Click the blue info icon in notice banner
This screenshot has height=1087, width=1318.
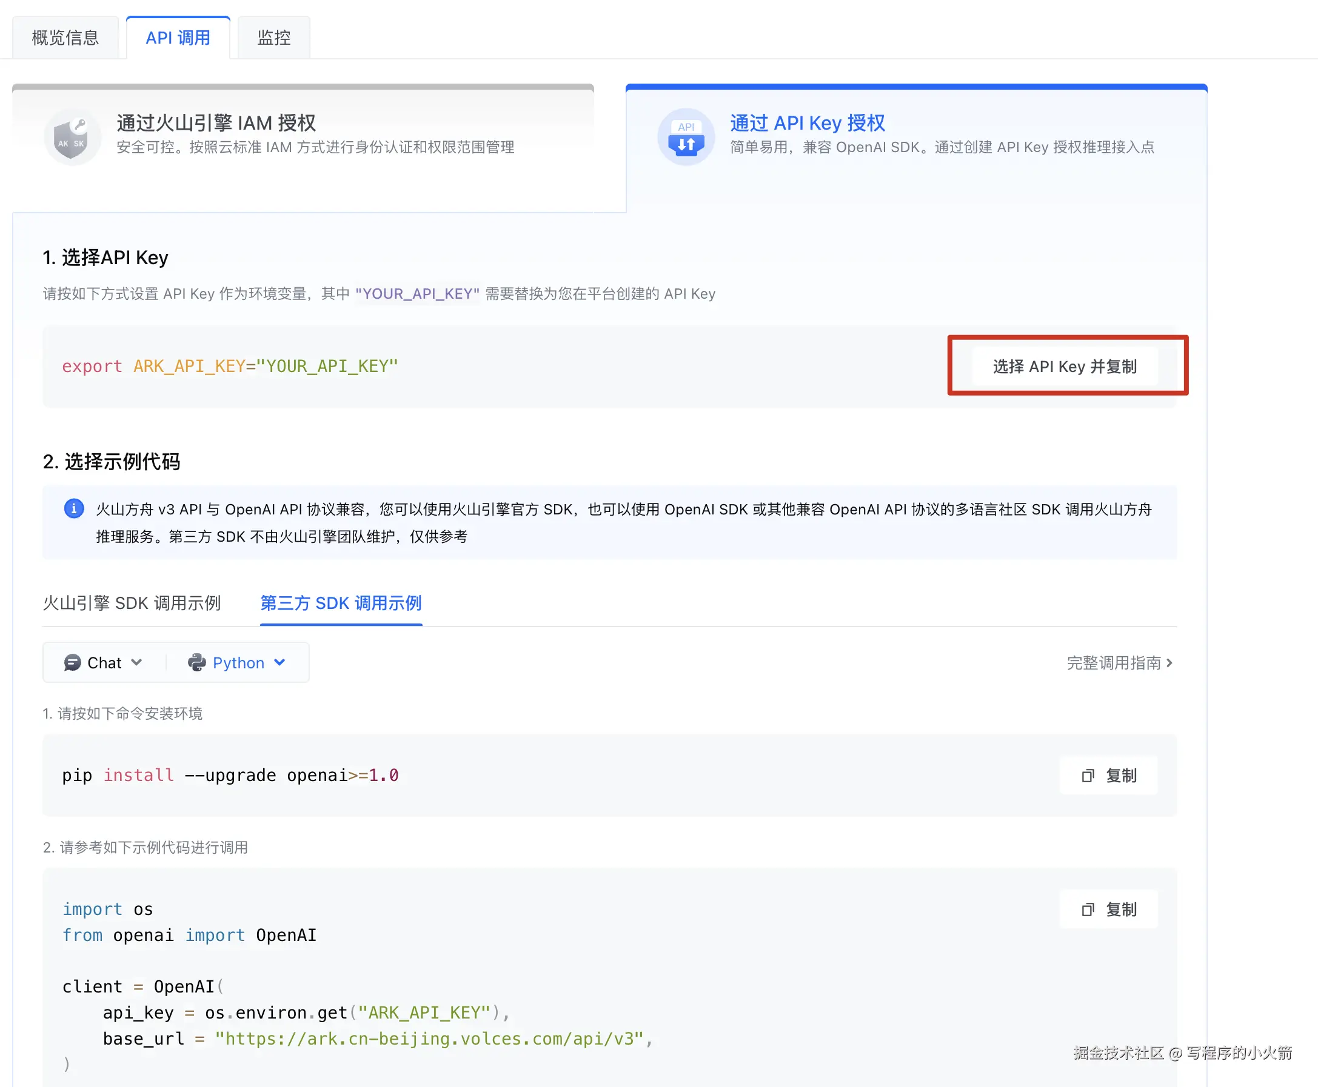pyautogui.click(x=74, y=508)
